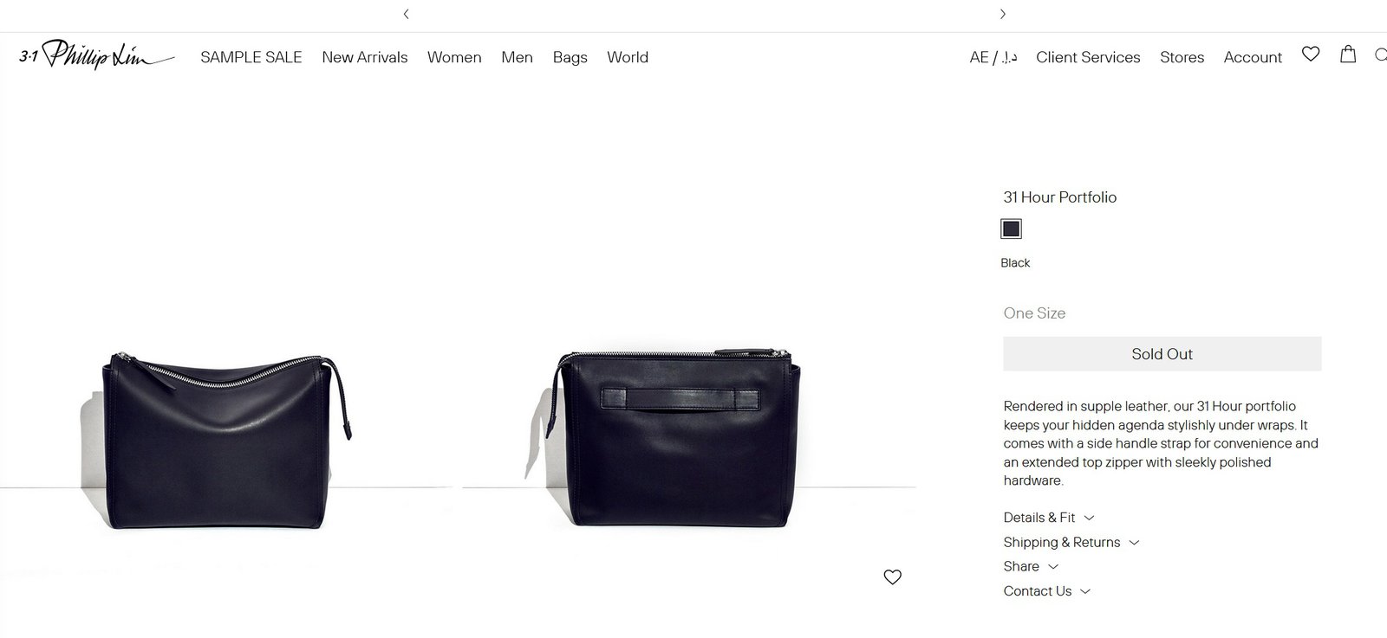
Task: Expand Shipping & Returns section
Action: point(1071,542)
